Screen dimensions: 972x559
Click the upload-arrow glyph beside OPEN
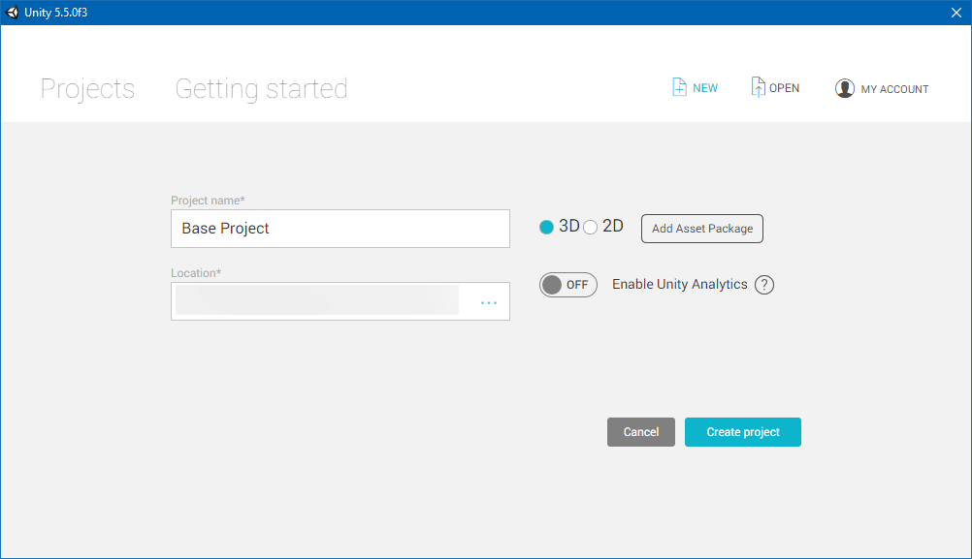pyautogui.click(x=758, y=86)
